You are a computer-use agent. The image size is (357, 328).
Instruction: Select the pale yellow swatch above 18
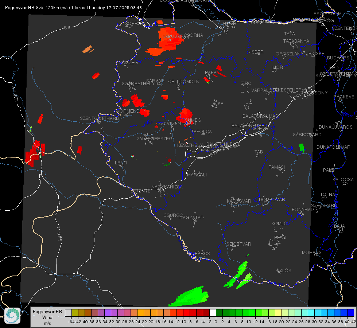click(279, 313)
